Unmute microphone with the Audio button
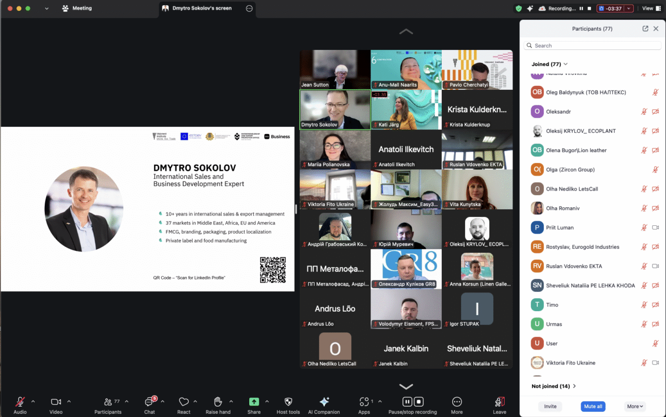The image size is (666, 417). coord(20,402)
